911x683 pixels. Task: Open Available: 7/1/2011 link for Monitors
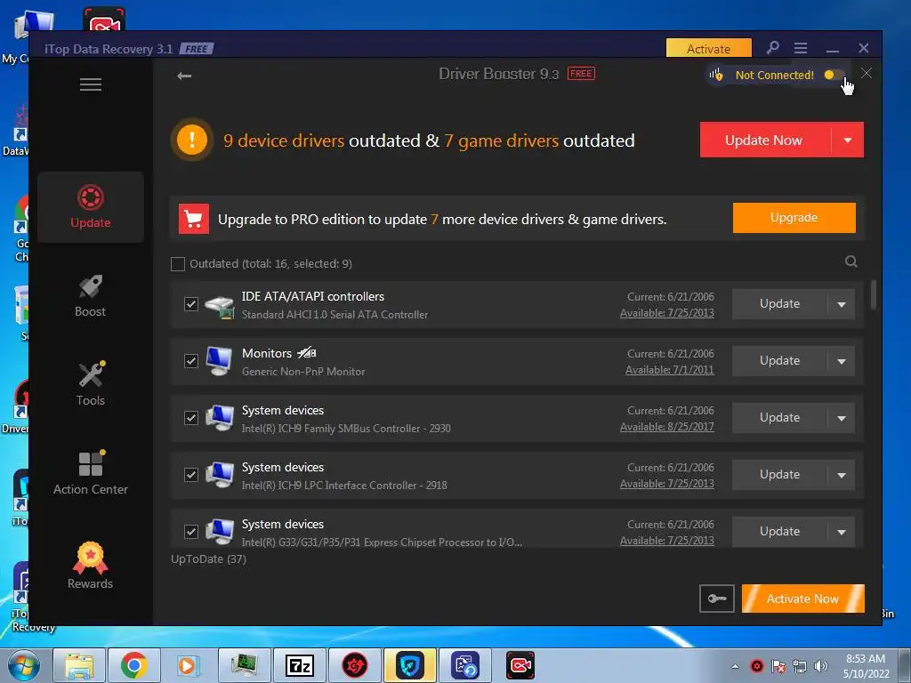(x=669, y=370)
